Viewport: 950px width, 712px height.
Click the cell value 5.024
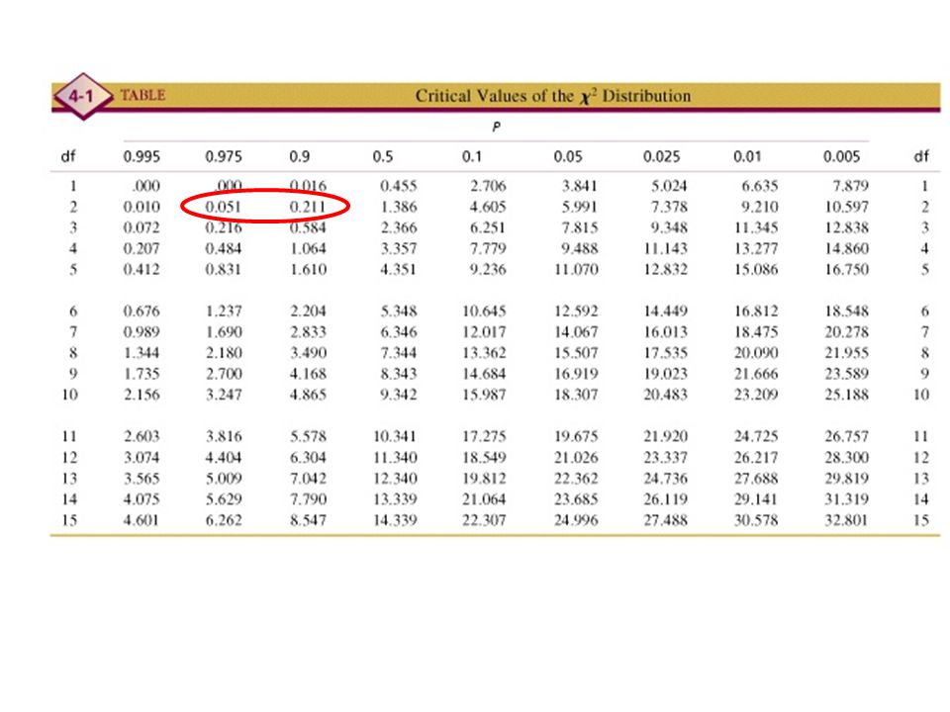pos(669,186)
